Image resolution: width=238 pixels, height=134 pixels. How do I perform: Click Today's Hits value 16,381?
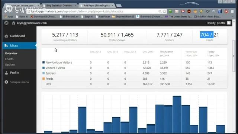(211, 84)
